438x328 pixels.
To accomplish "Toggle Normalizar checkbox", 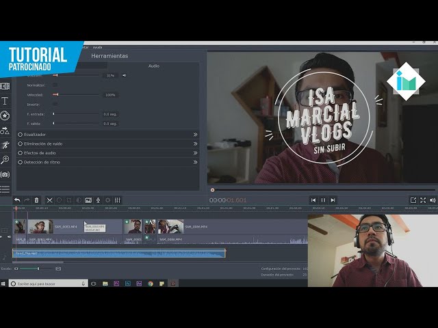I will tap(55, 85).
